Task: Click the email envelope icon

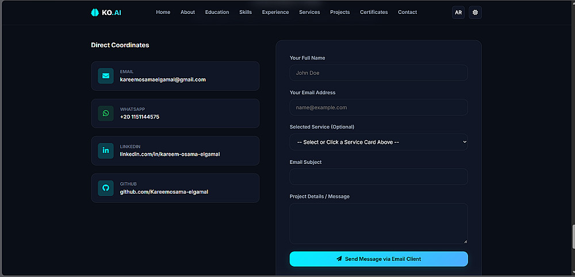Action: click(106, 76)
